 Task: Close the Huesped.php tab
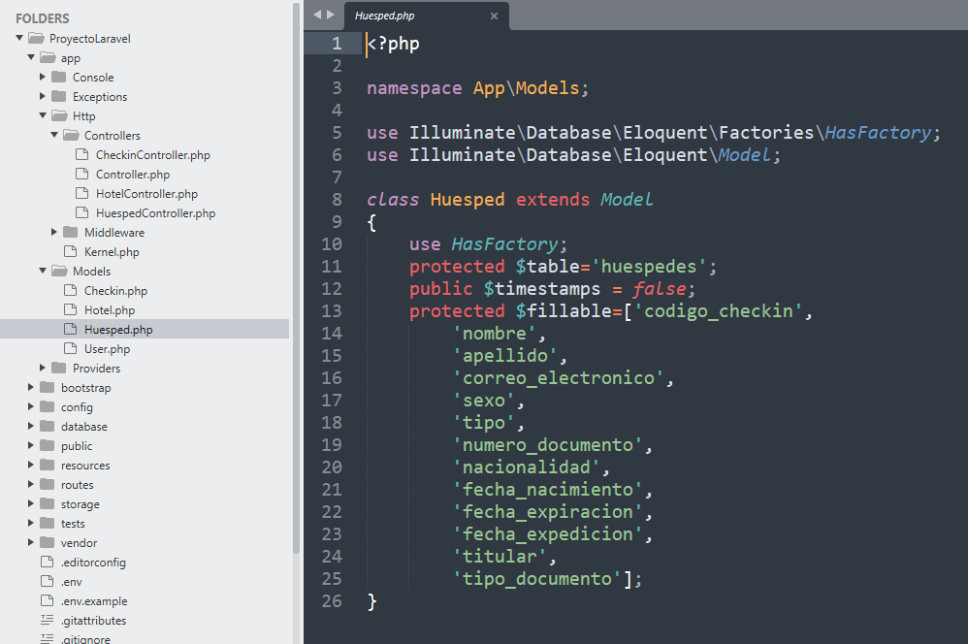coord(494,16)
